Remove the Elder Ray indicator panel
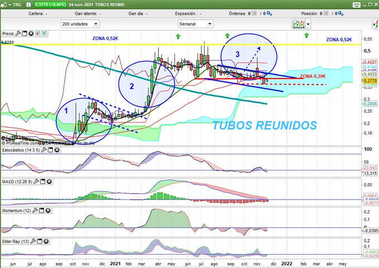The height and width of the screenshot is (268, 379). coord(46,241)
